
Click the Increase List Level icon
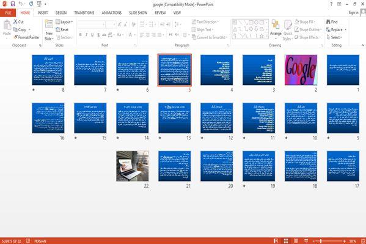[169, 24]
